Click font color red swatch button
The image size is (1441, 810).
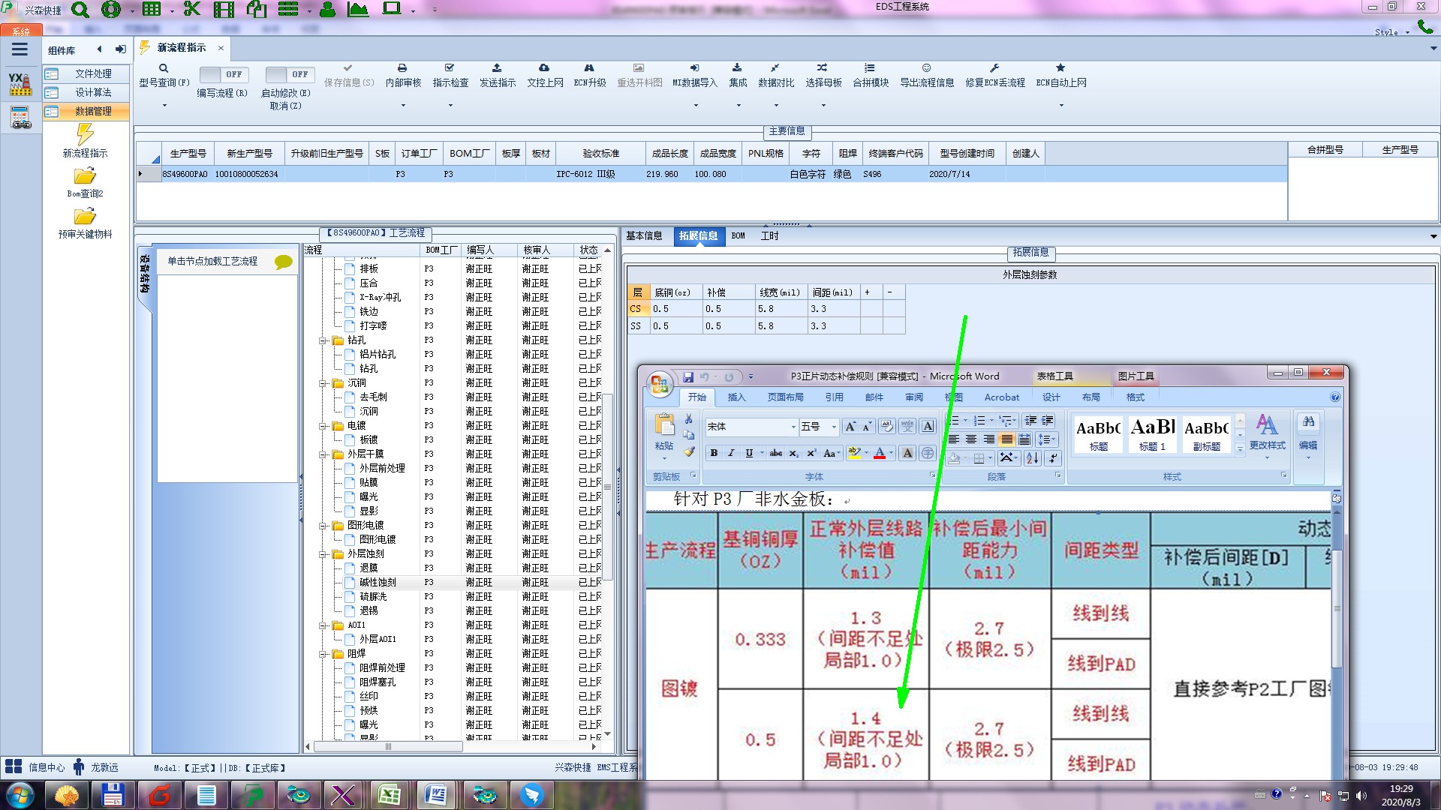tap(879, 453)
